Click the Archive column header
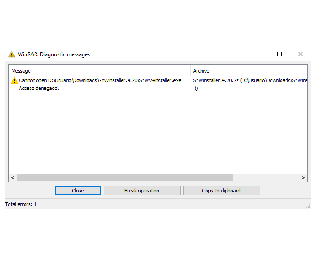316x256 pixels. pos(249,71)
